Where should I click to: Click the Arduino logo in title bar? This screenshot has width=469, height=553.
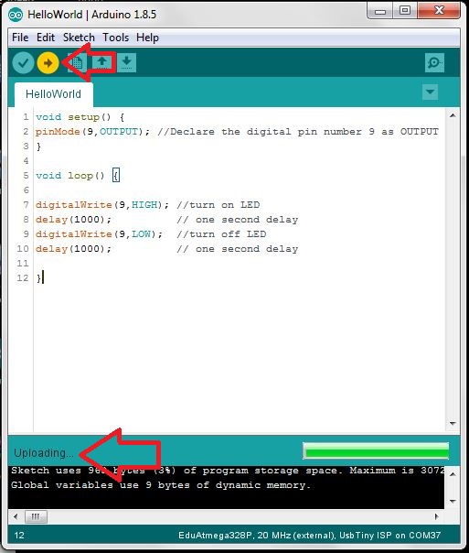point(16,15)
